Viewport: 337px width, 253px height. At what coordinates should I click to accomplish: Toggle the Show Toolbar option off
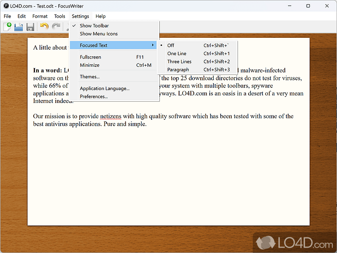tap(94, 26)
